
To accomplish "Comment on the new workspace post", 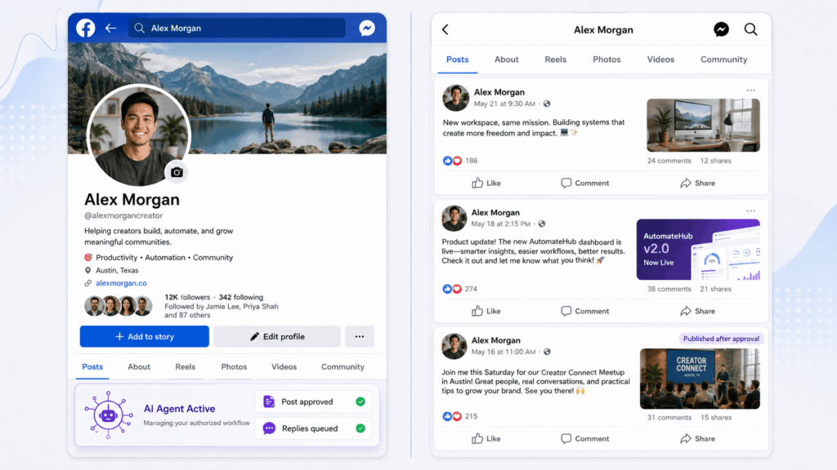I will tap(584, 183).
